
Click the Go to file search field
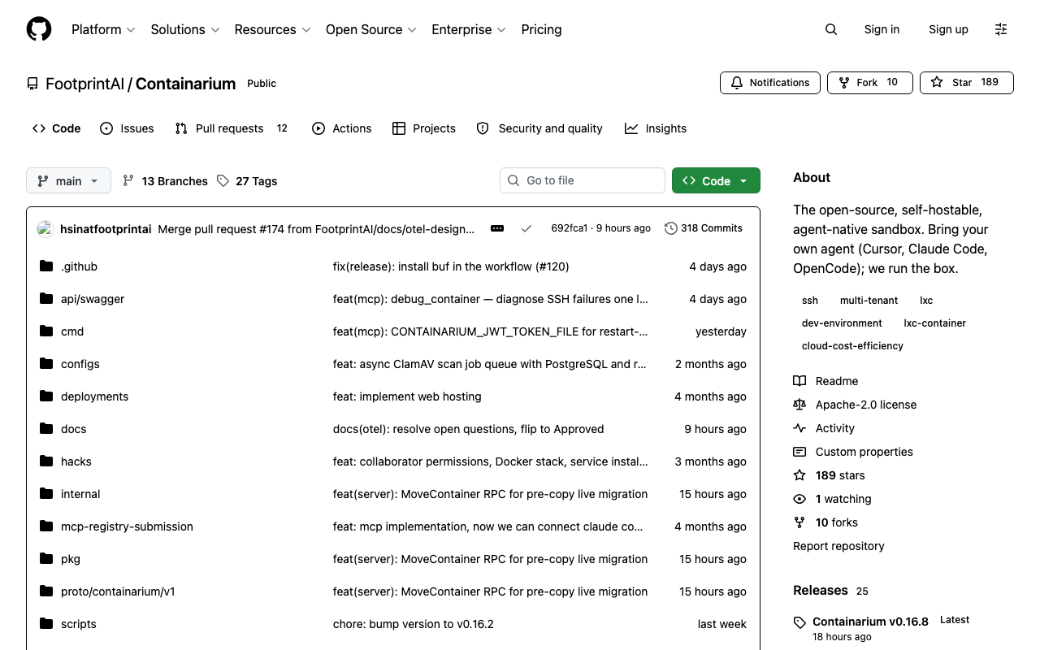point(583,180)
